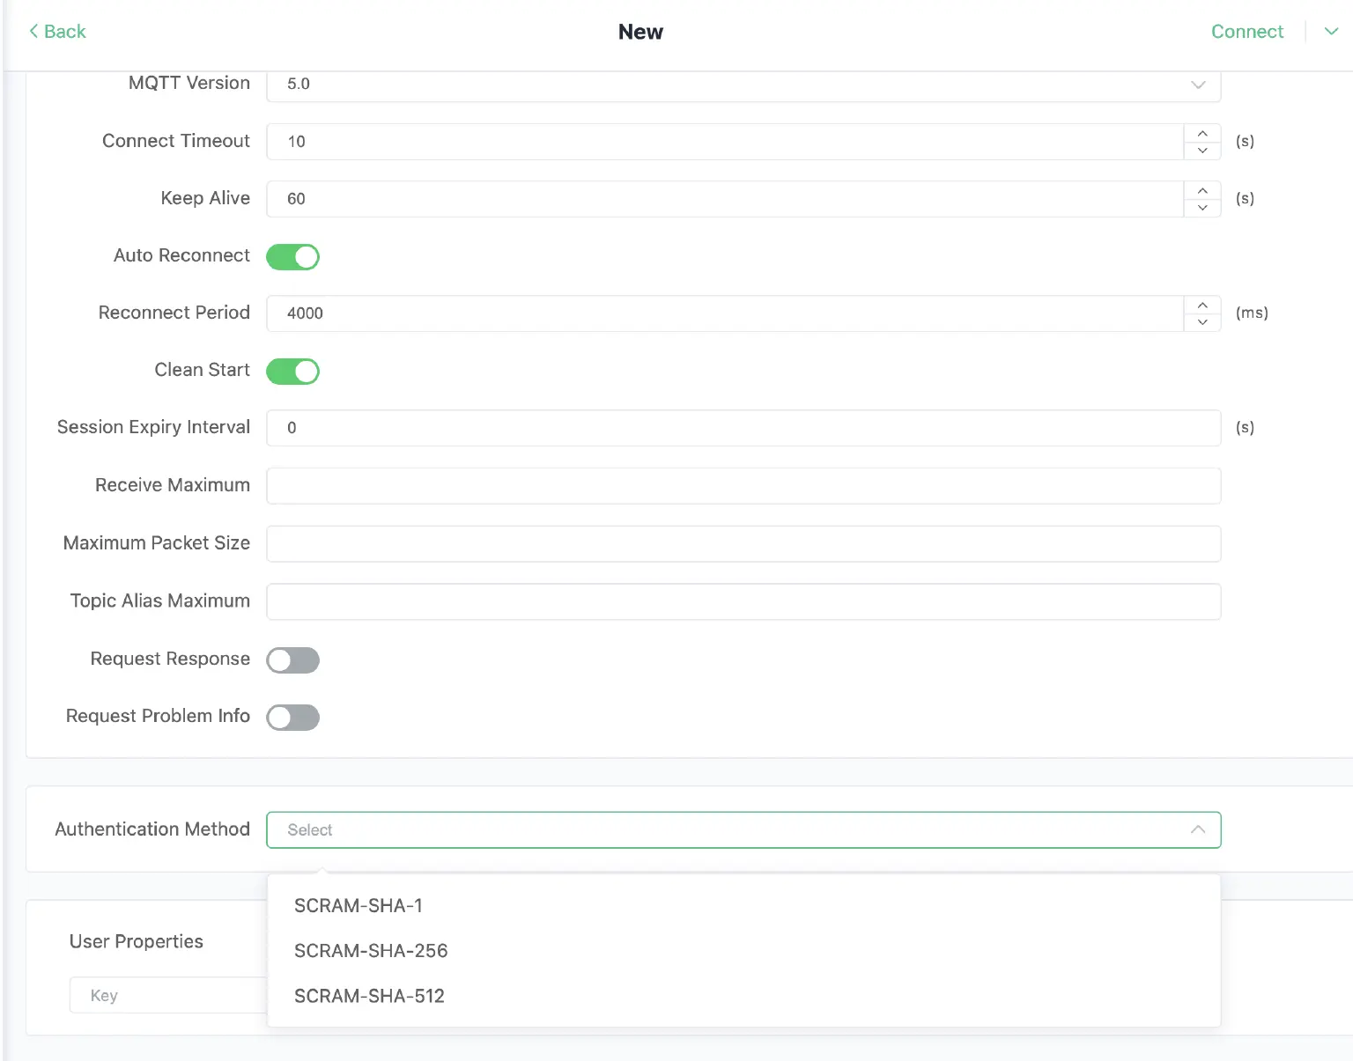Increase Keep Alive with up arrow
The height and width of the screenshot is (1061, 1353).
[1202, 190]
